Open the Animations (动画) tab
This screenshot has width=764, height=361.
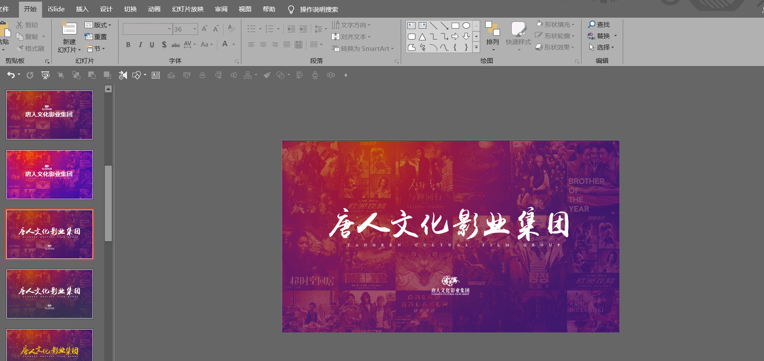[x=154, y=9]
